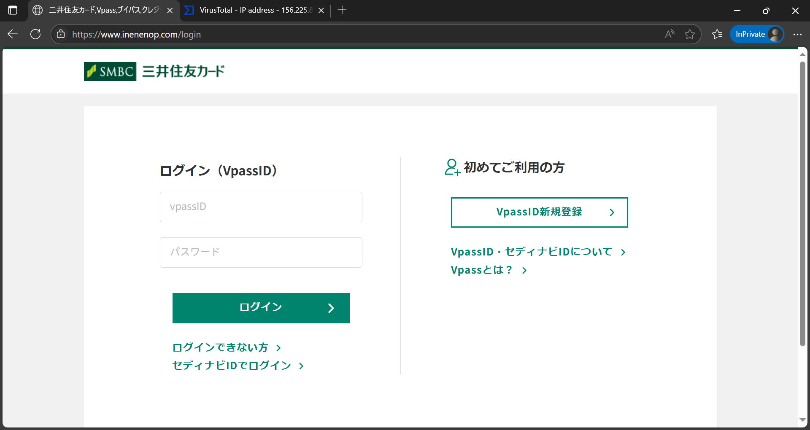Open ログインできない方 link
Viewport: 810px width, 430px height.
pyautogui.click(x=227, y=347)
